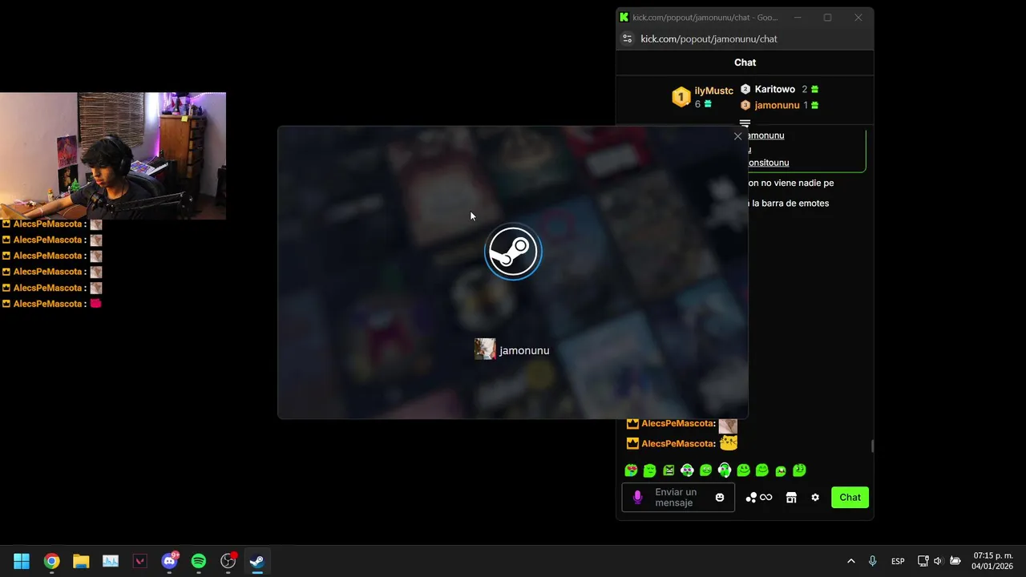Click the kick.com/popout/jamonunu/chat address bar
1026x577 pixels.
(709, 38)
